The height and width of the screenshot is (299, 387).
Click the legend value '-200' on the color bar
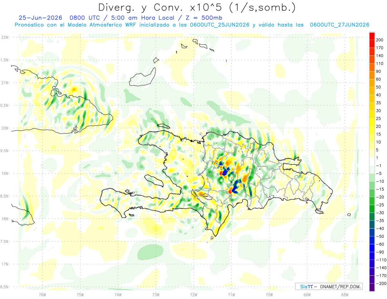(x=381, y=284)
